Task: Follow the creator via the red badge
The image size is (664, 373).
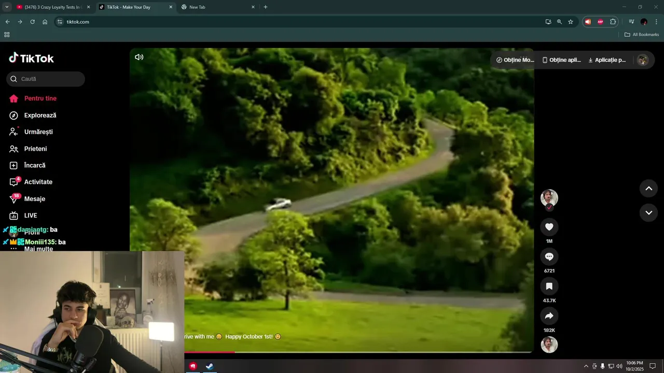Action: [x=549, y=207]
